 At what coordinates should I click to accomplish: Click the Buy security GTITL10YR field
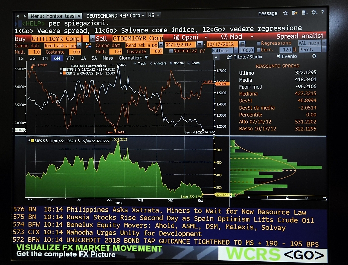55,38
